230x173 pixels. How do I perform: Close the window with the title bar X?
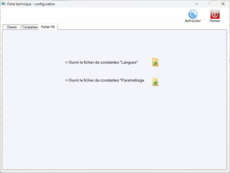[x=223, y=4]
